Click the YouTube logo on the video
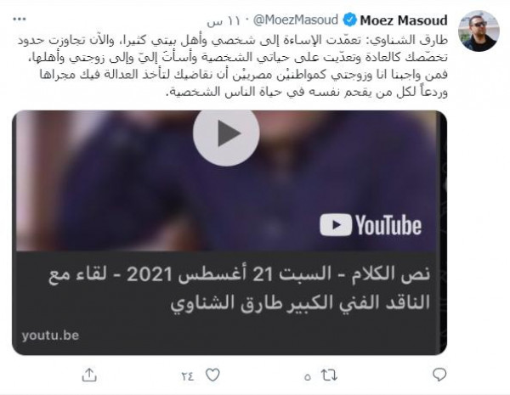 [371, 225]
